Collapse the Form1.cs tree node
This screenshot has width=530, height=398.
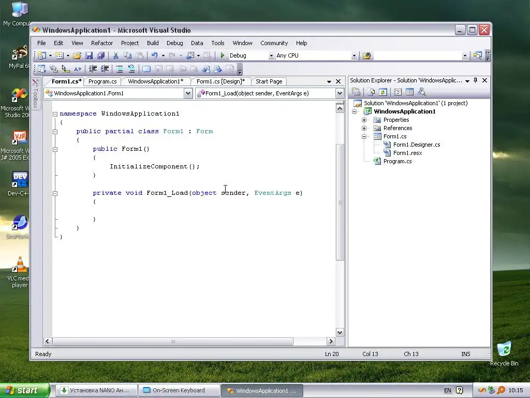click(364, 136)
